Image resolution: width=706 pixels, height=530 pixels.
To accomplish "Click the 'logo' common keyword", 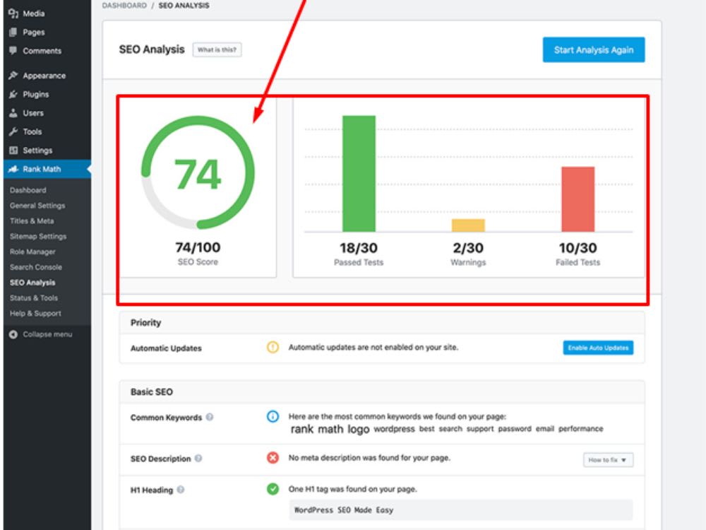I will tap(359, 430).
